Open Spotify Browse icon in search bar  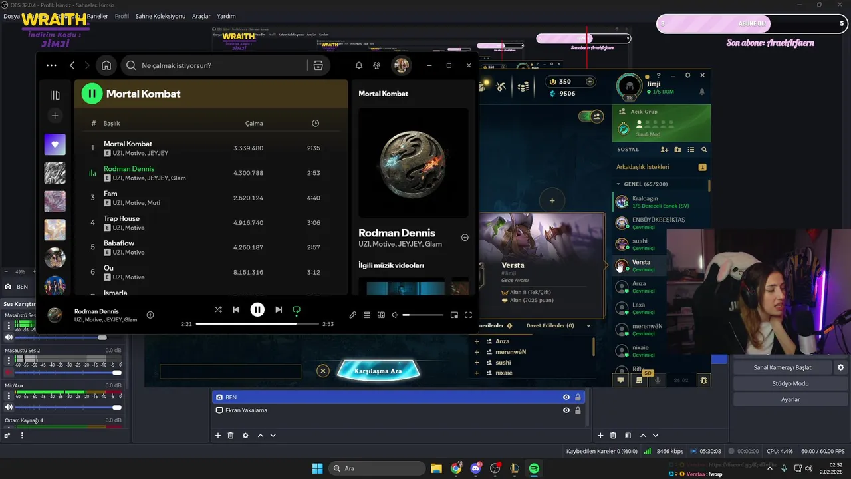point(318,65)
